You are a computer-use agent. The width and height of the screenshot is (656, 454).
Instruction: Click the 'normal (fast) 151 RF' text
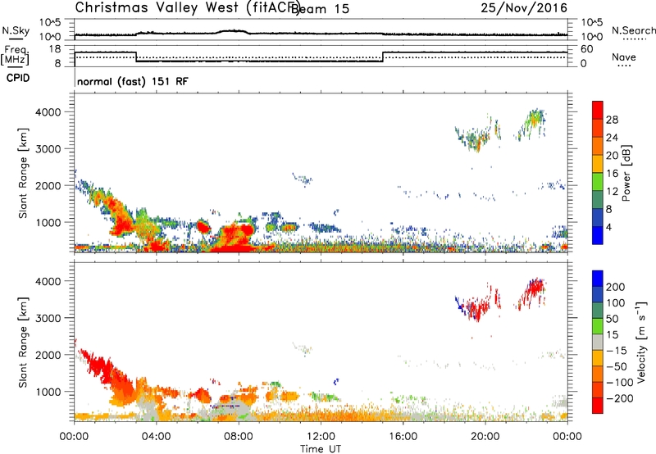pyautogui.click(x=133, y=81)
